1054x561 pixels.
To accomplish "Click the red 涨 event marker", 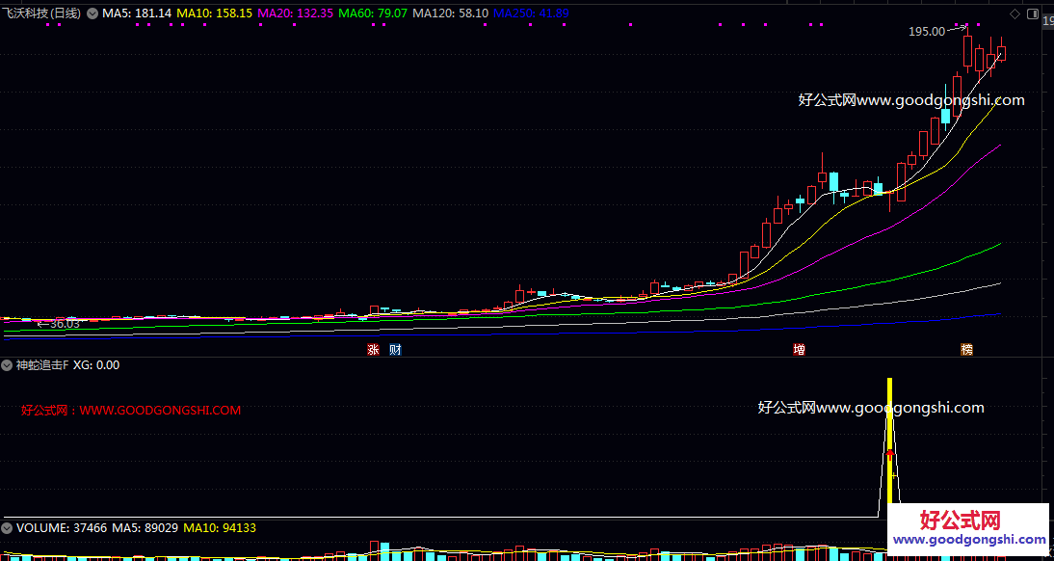I will [x=373, y=349].
